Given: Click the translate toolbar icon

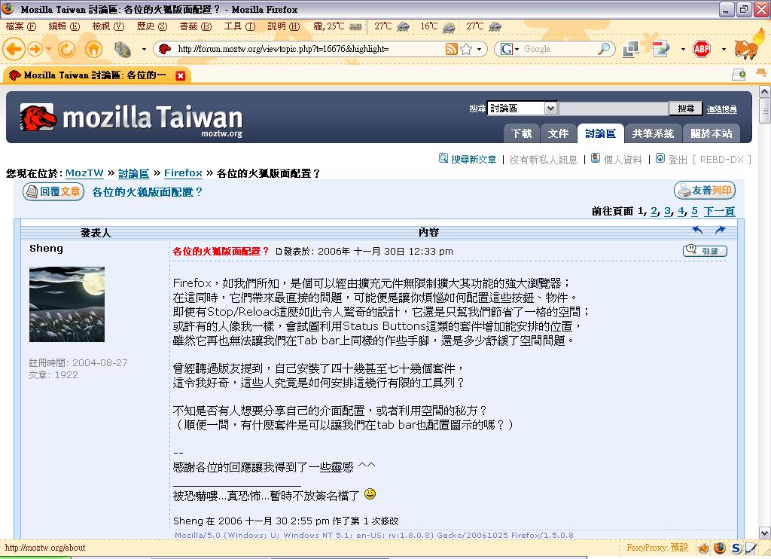Looking at the screenshot, I should click(x=122, y=49).
